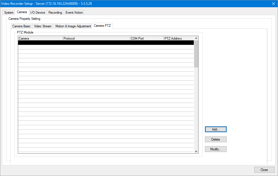This screenshot has height=176, width=278.
Task: Click the PTZ list scroll up arrow
Action: pyautogui.click(x=196, y=38)
